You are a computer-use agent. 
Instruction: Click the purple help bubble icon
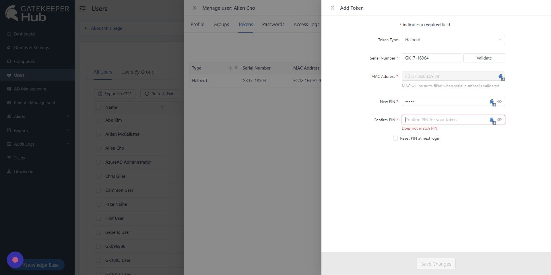click(x=15, y=260)
